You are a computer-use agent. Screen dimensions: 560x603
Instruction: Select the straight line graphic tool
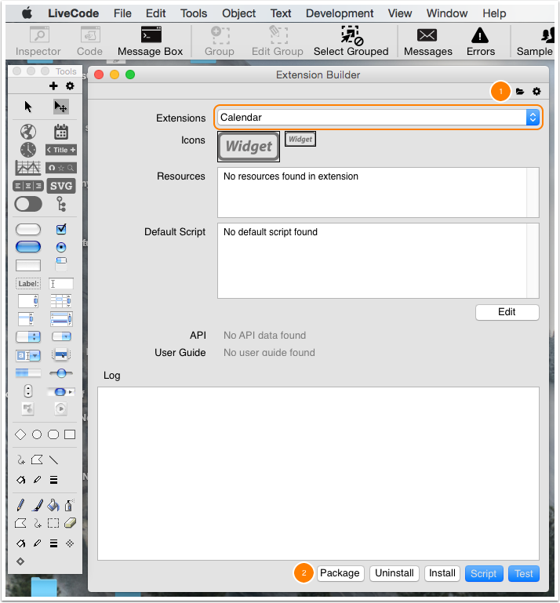(x=53, y=460)
